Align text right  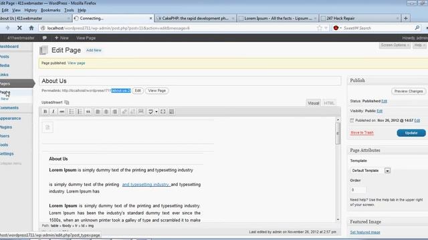tap(115, 111)
